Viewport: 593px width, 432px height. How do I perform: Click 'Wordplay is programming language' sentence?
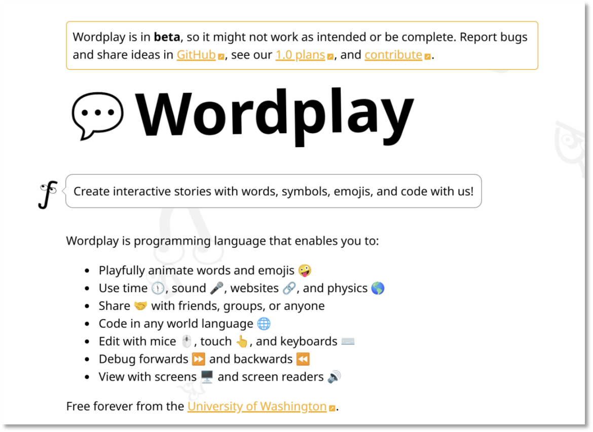223,241
